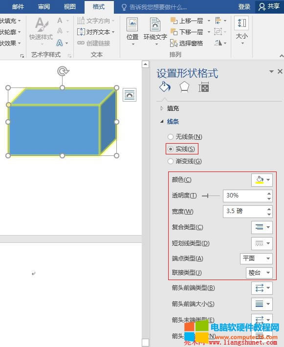Click the 共享 share button
The height and width of the screenshot is (347, 284).
tap(269, 7)
